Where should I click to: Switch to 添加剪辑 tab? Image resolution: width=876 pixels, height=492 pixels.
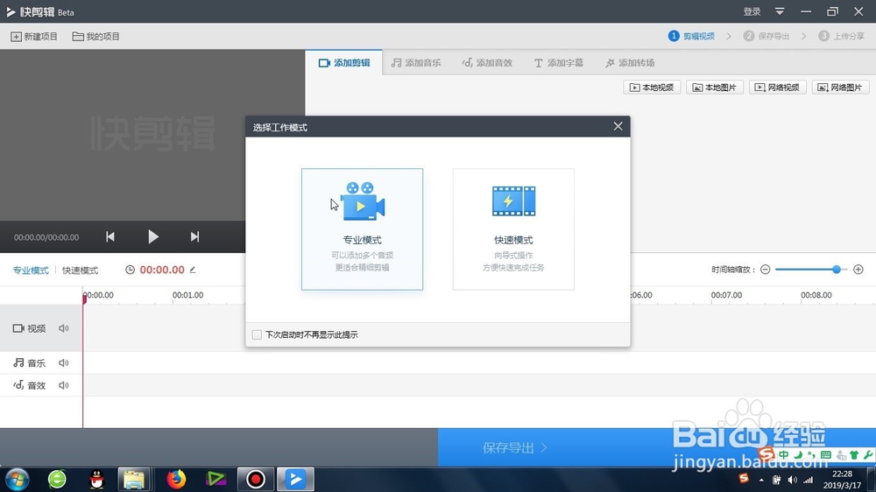coord(344,62)
